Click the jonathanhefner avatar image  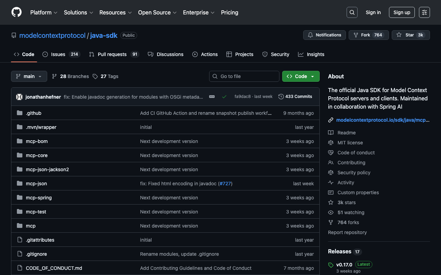19,97
